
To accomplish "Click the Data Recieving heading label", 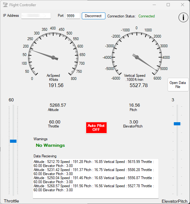I will coord(45,156).
